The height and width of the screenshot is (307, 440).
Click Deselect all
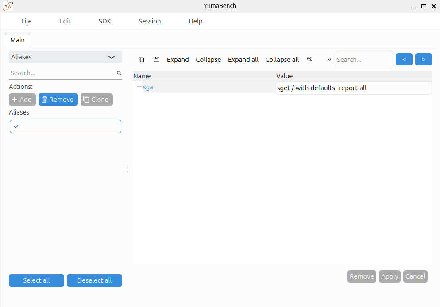pyautogui.click(x=94, y=280)
